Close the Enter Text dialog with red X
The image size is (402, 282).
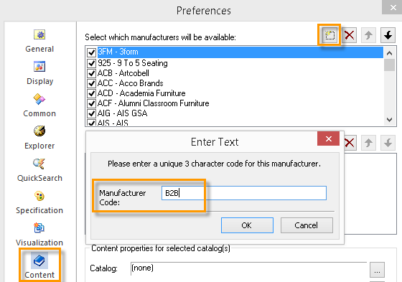329,138
